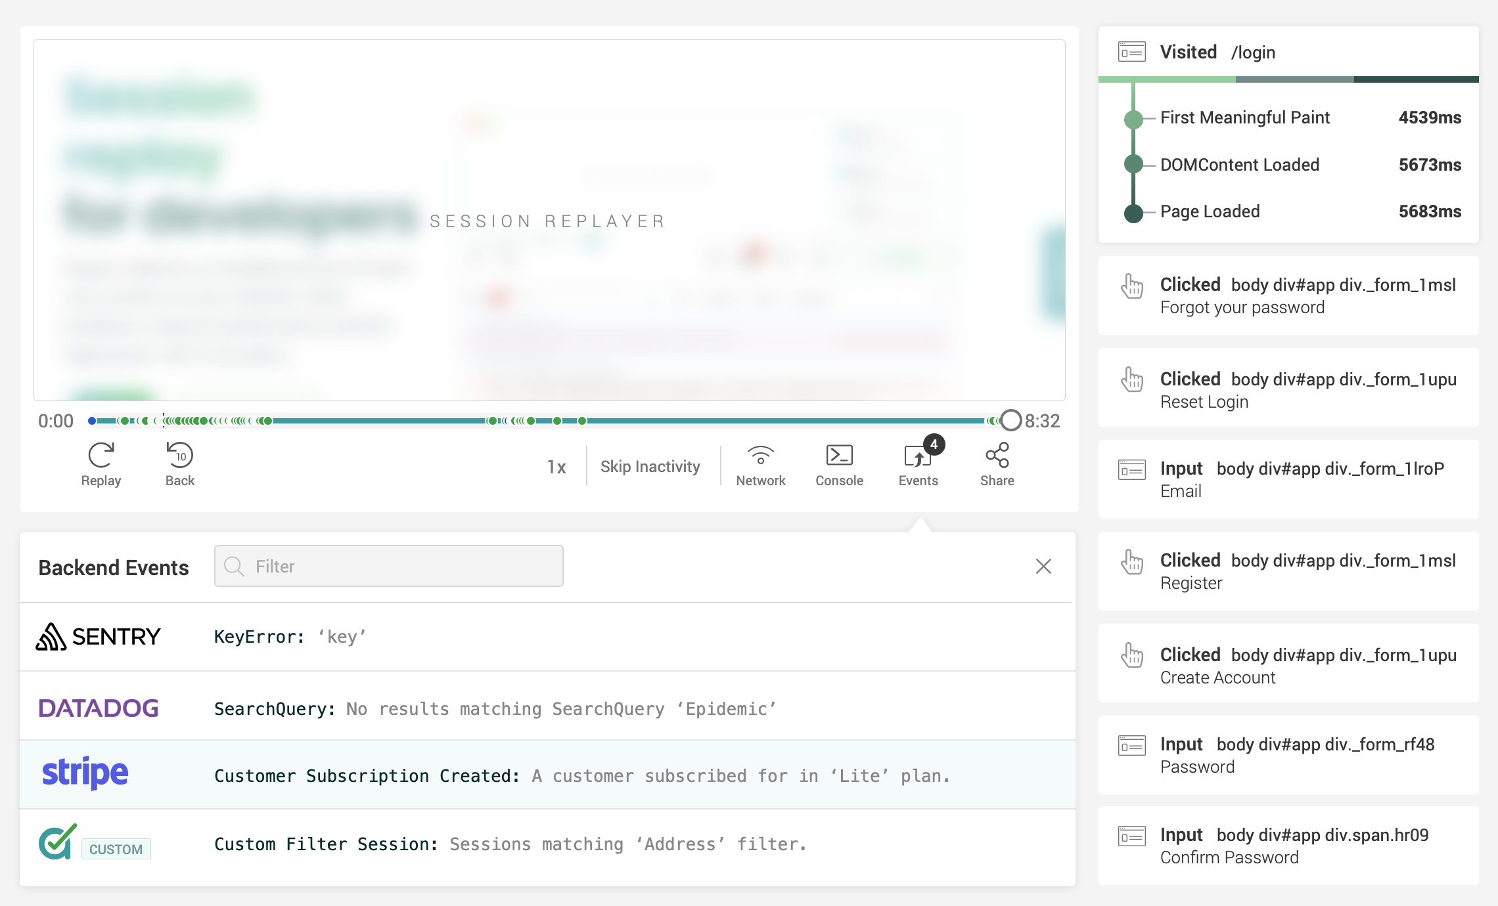Select Clicked Forgot your password event
Screen dimensions: 1498x906
(1288, 295)
